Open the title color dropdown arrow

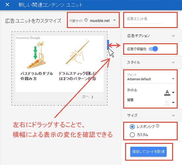coord(173,92)
